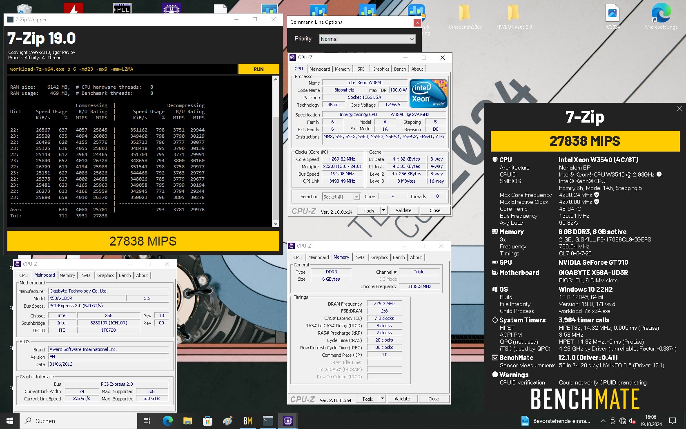
Task: Run the 7-Zip benchmark with RUN button
Action: coord(258,69)
